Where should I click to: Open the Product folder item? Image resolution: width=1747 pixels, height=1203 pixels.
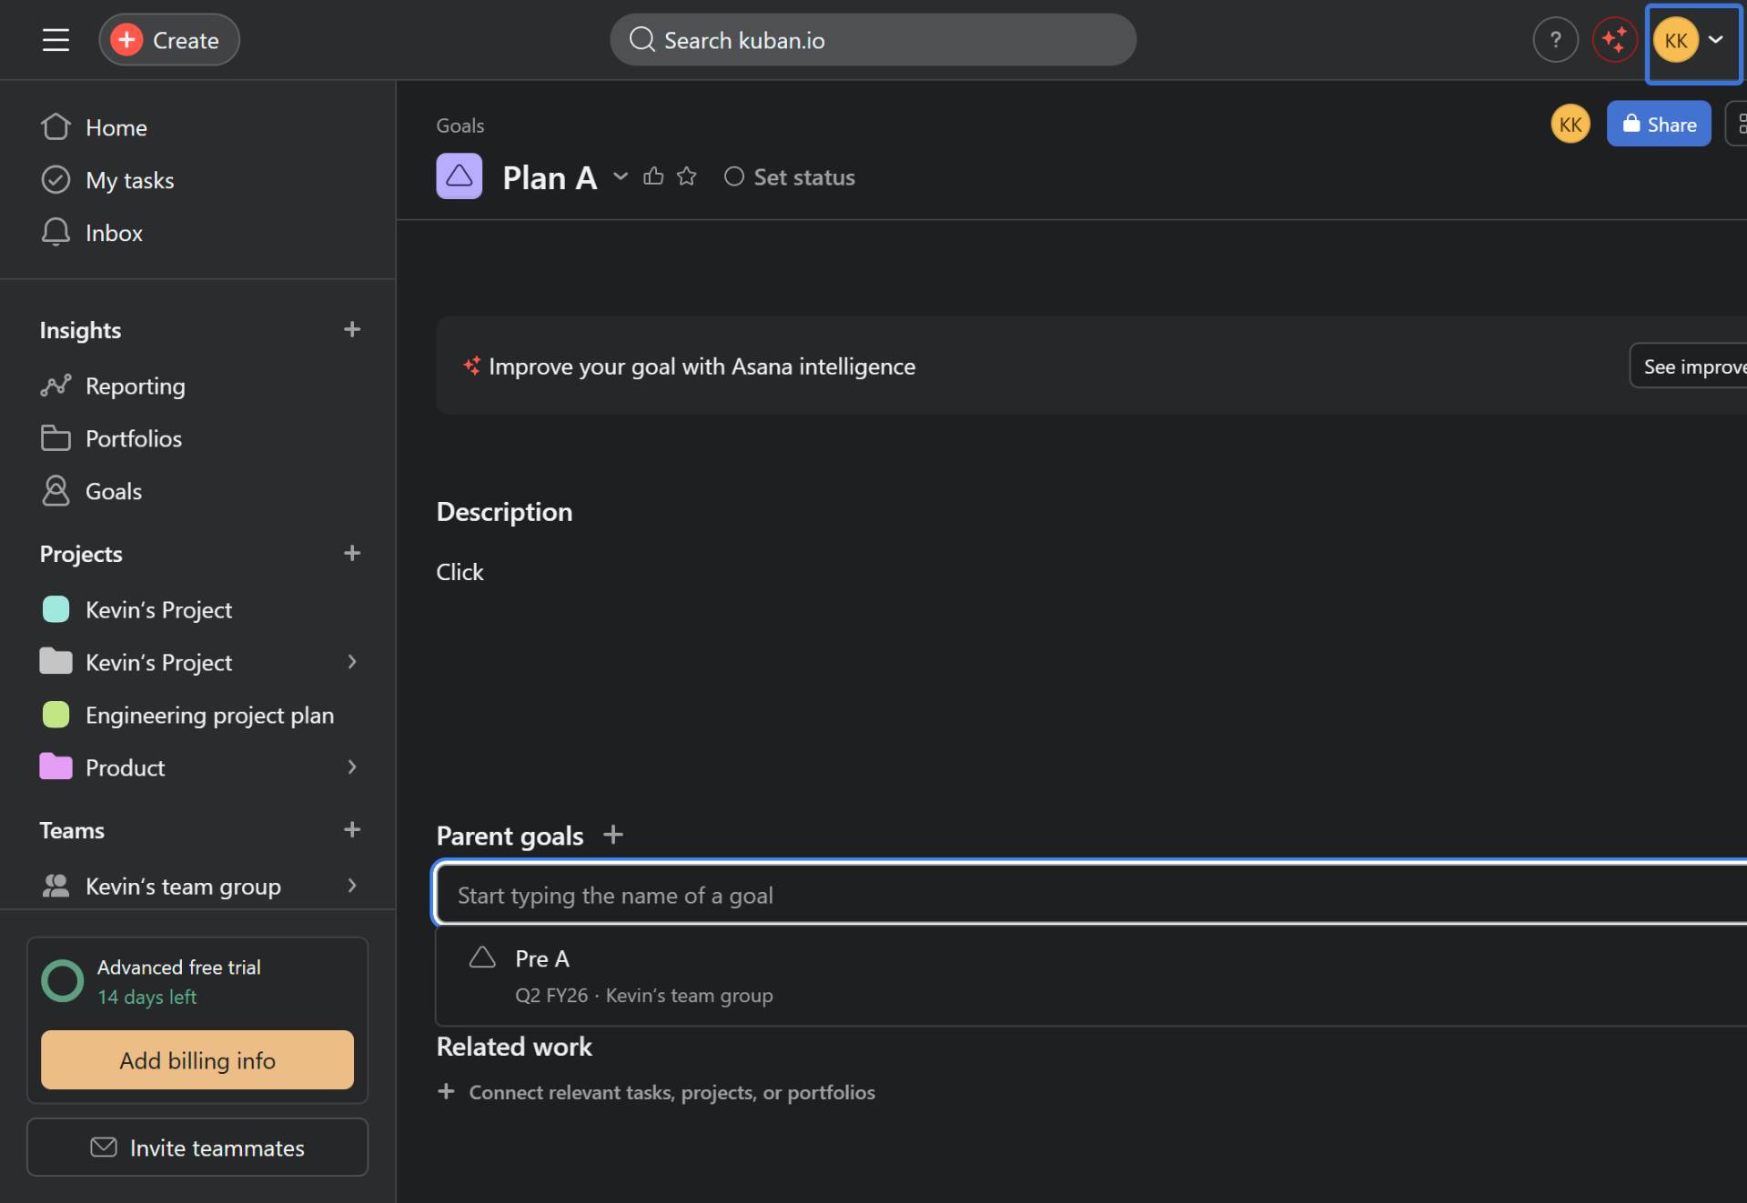125,767
